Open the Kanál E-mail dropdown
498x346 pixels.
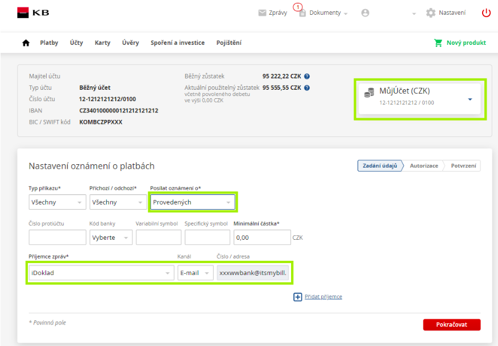pos(196,273)
